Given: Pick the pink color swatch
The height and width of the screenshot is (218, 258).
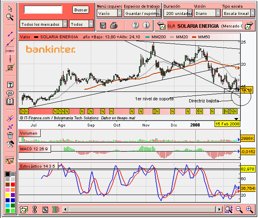Looking at the screenshot, I should pyautogui.click(x=8, y=190).
